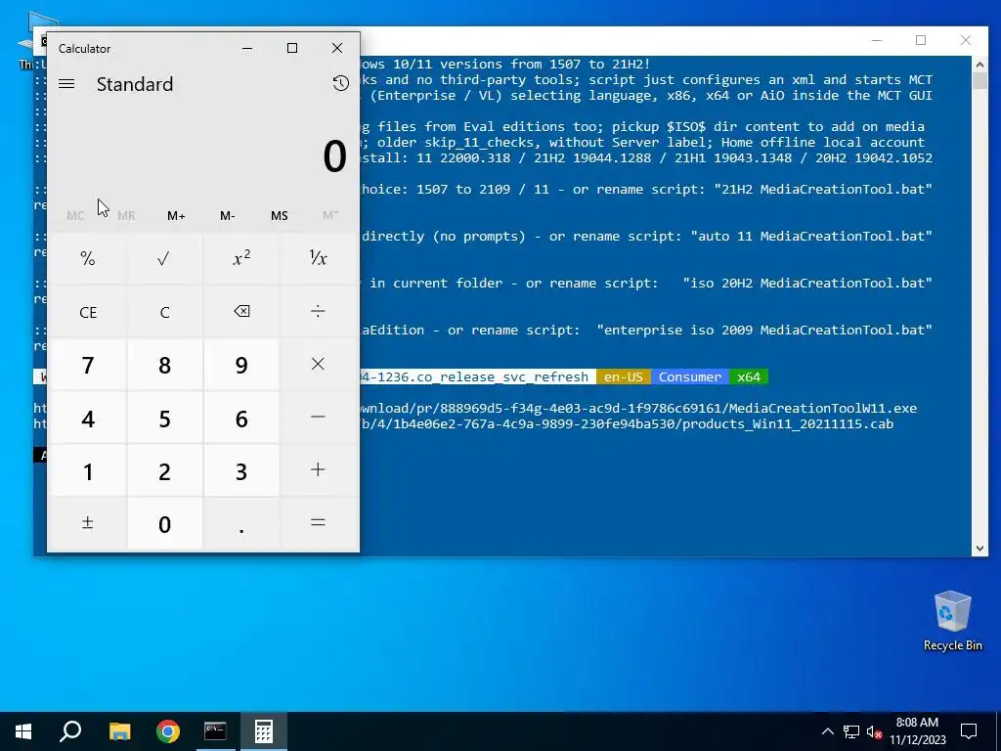Click digit 1 on the keypad

88,470
